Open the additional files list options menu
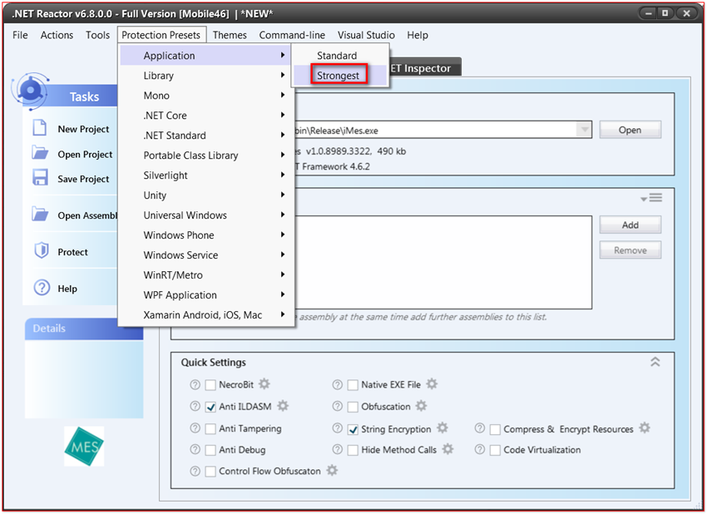The image size is (707, 514). pos(651,197)
